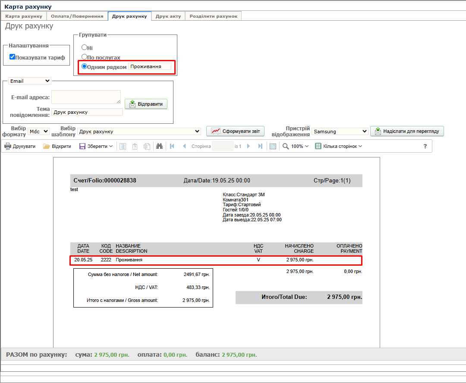Select the Ні grouping radio button
The height and width of the screenshot is (383, 466).
click(x=85, y=47)
